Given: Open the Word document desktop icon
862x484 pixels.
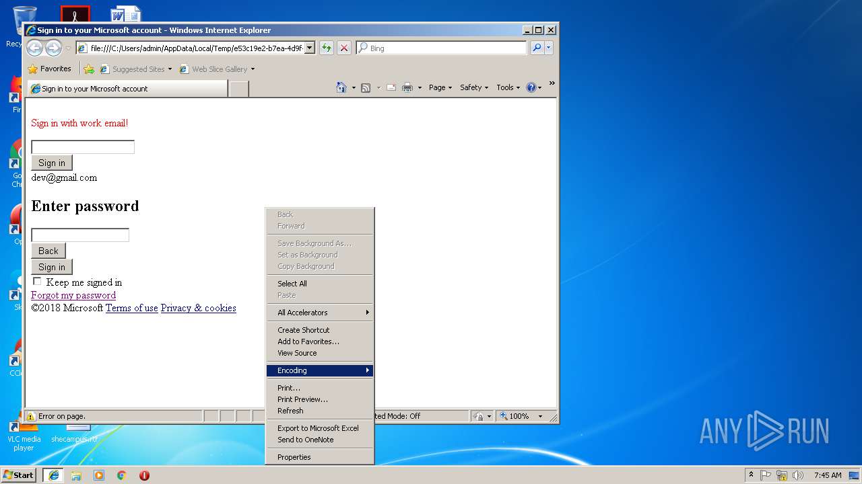Looking at the screenshot, I should pyautogui.click(x=126, y=13).
